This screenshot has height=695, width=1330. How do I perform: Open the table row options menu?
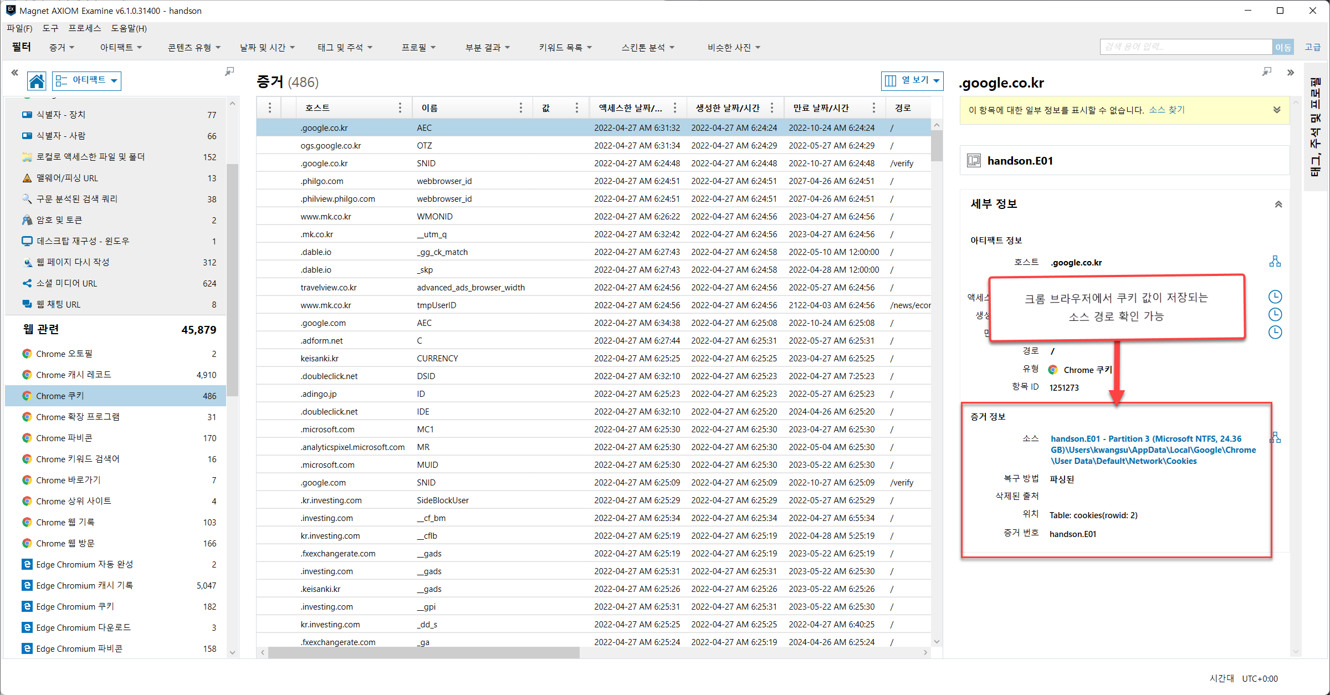click(x=269, y=108)
